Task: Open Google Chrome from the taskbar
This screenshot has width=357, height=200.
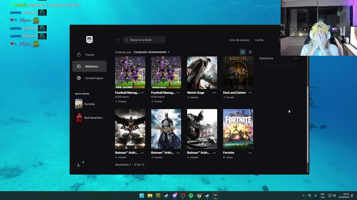Action: tap(199, 196)
